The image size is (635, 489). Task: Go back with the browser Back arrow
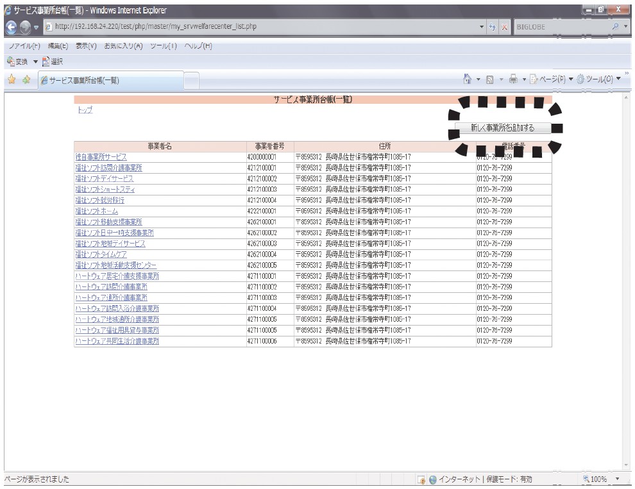(x=12, y=27)
